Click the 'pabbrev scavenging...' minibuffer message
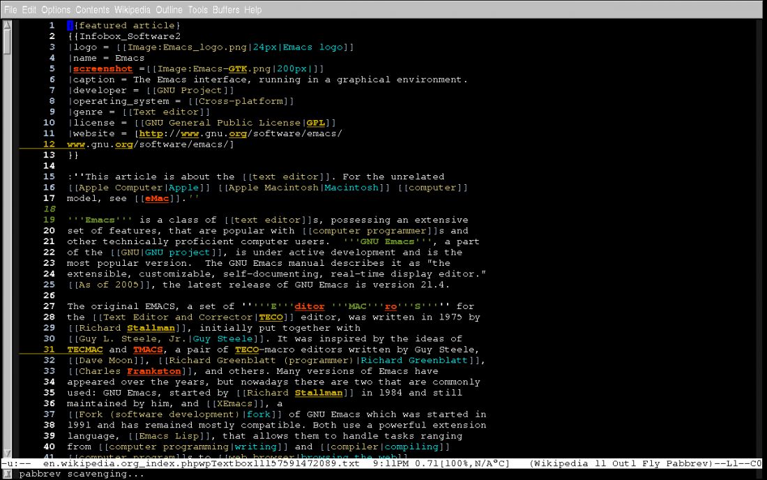 point(82,474)
